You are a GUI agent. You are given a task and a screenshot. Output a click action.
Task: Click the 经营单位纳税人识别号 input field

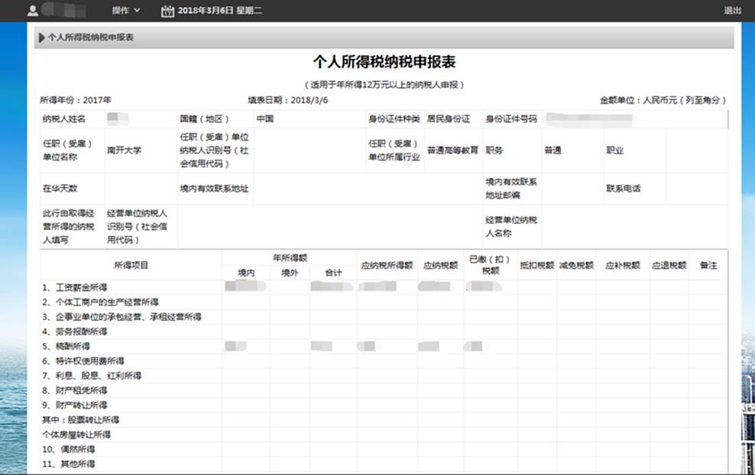pyautogui.click(x=329, y=226)
